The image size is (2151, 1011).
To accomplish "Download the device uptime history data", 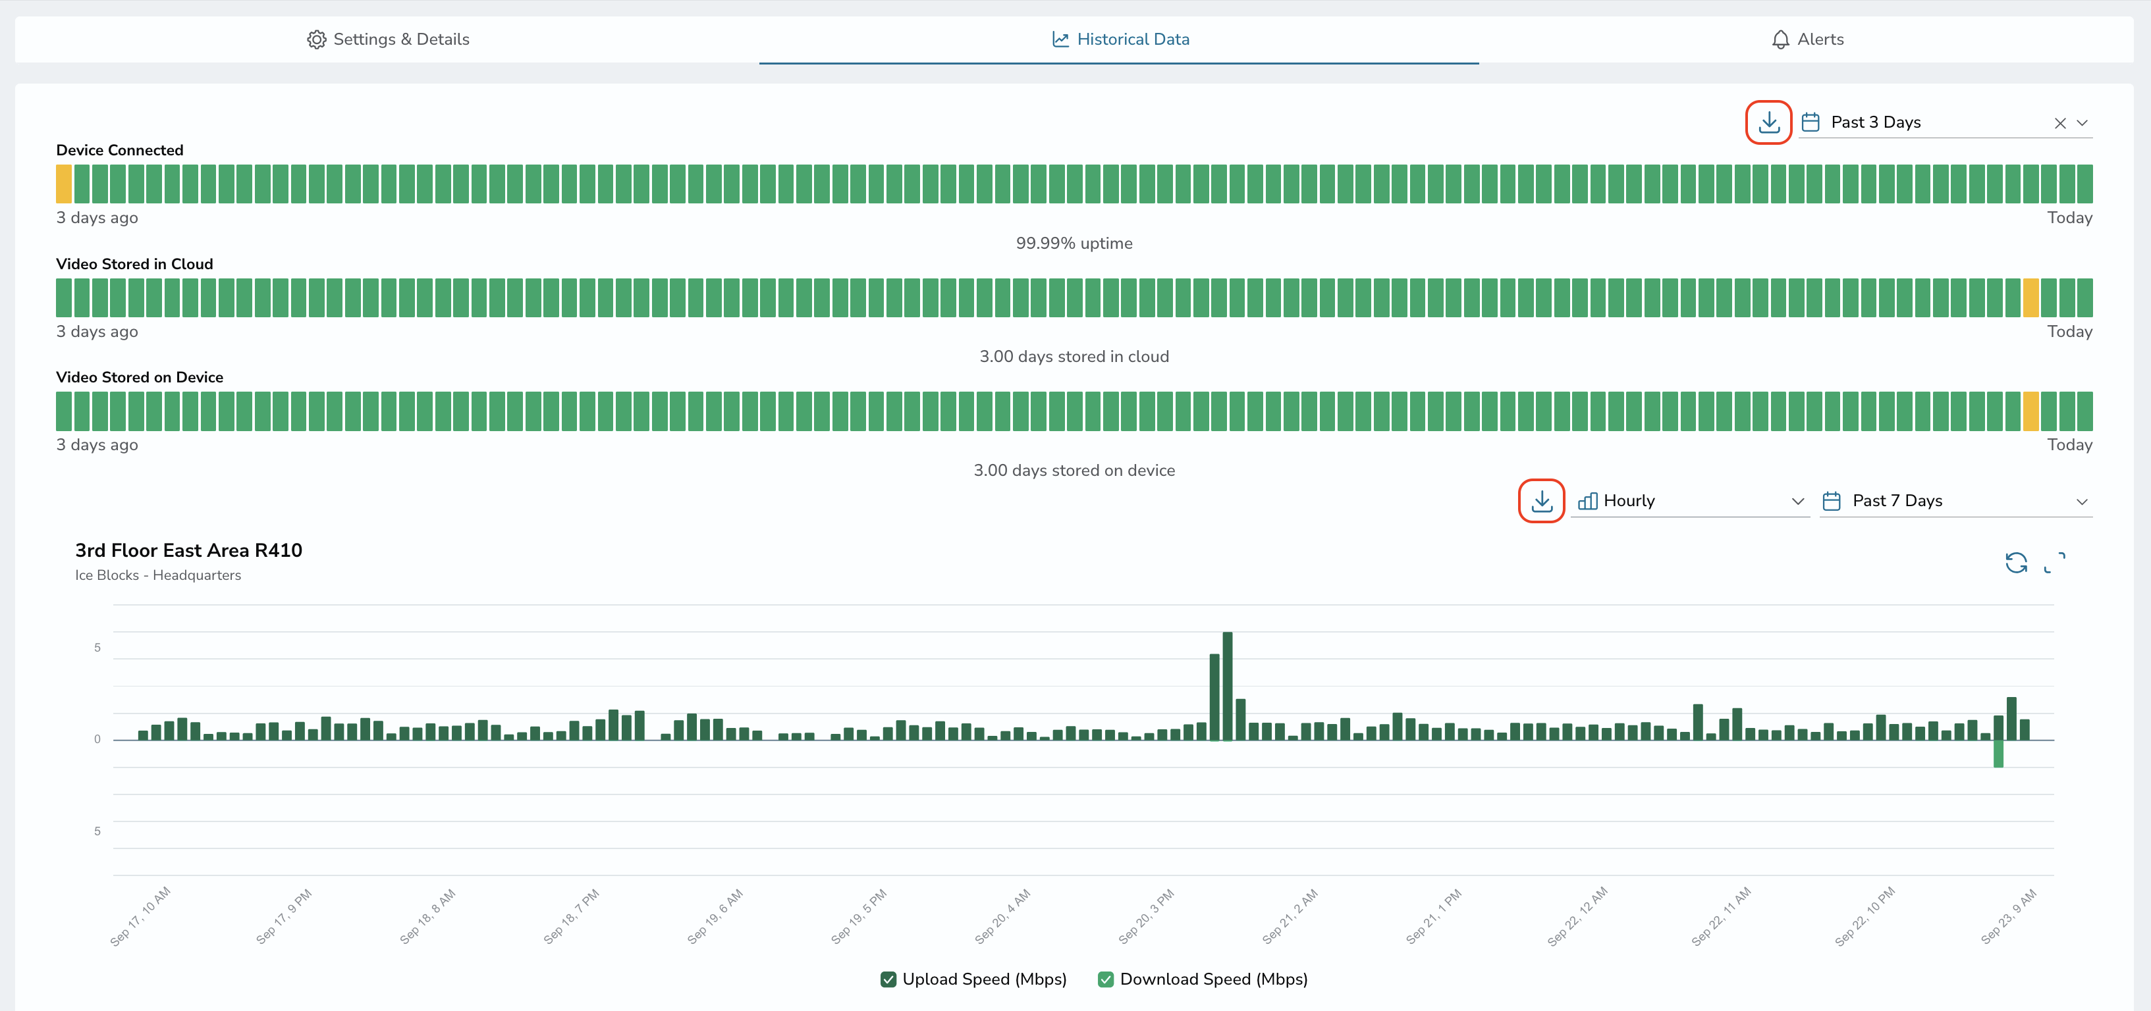I will point(1768,122).
